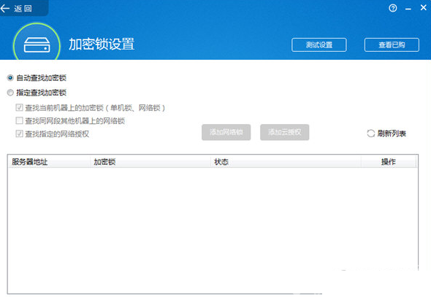
Task: Click the 操作 column header
Action: (389, 162)
